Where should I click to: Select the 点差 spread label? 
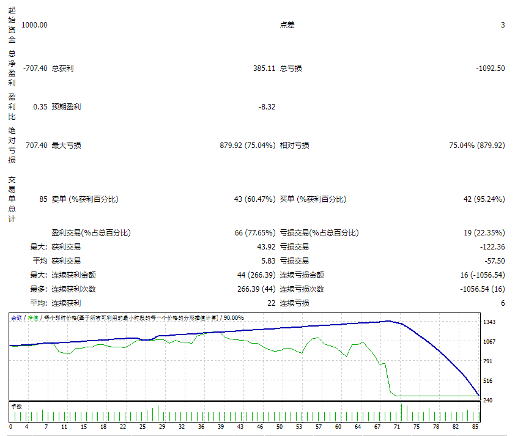click(x=287, y=25)
